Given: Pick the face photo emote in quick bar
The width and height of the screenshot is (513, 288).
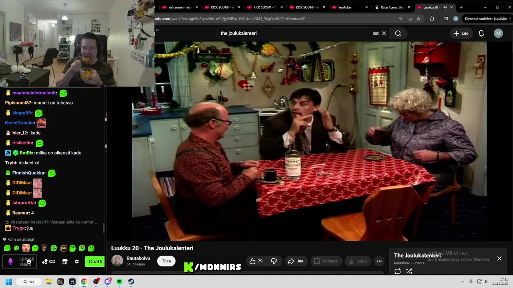Looking at the screenshot, I should click(26, 248).
